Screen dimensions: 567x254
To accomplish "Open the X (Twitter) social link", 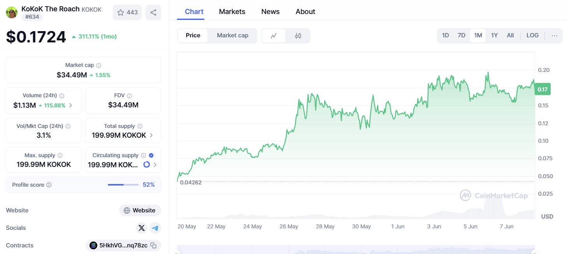I will coord(142,228).
